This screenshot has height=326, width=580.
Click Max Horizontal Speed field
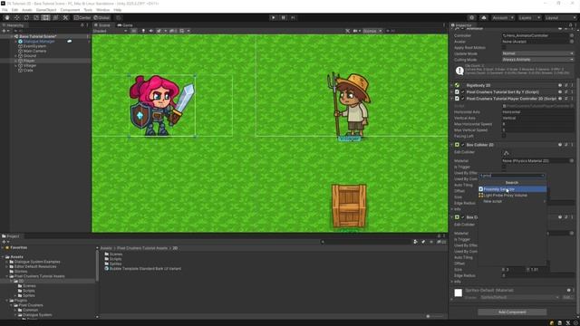pos(537,124)
